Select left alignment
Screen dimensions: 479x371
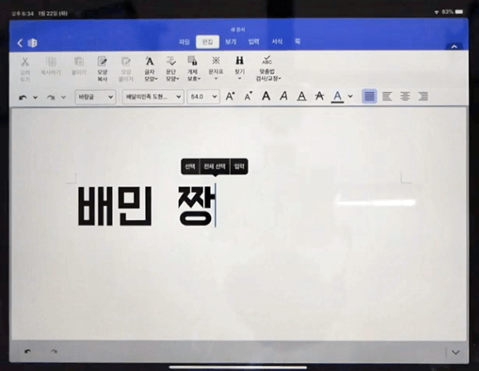tap(387, 96)
